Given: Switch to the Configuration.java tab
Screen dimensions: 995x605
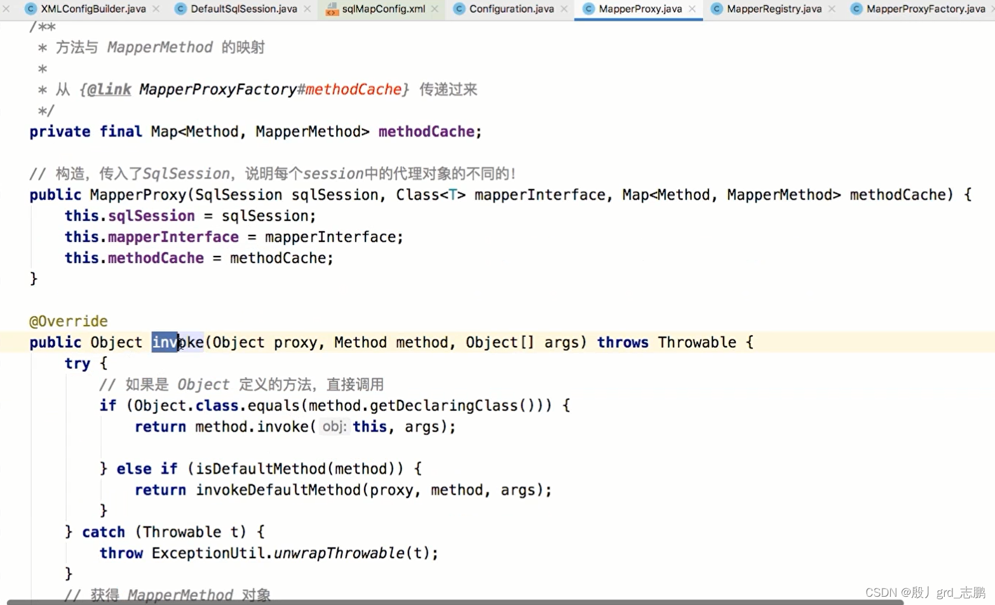Looking at the screenshot, I should (x=511, y=9).
